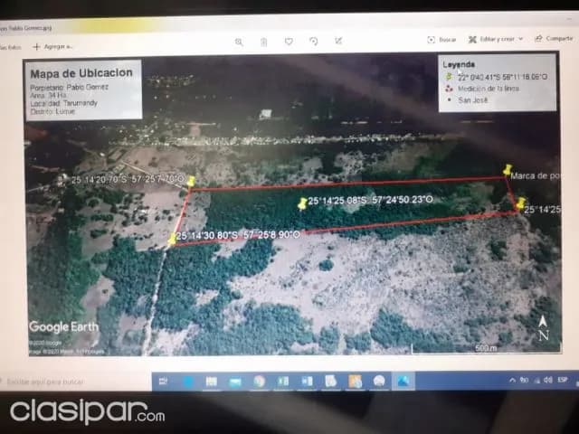Open Excel from the taskbar
This screenshot has width=579, height=434.
point(283,382)
